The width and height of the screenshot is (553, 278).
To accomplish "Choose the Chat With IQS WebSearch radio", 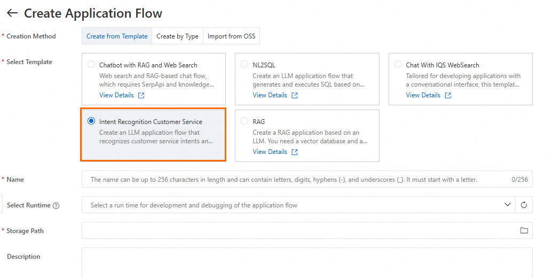I will tap(398, 65).
